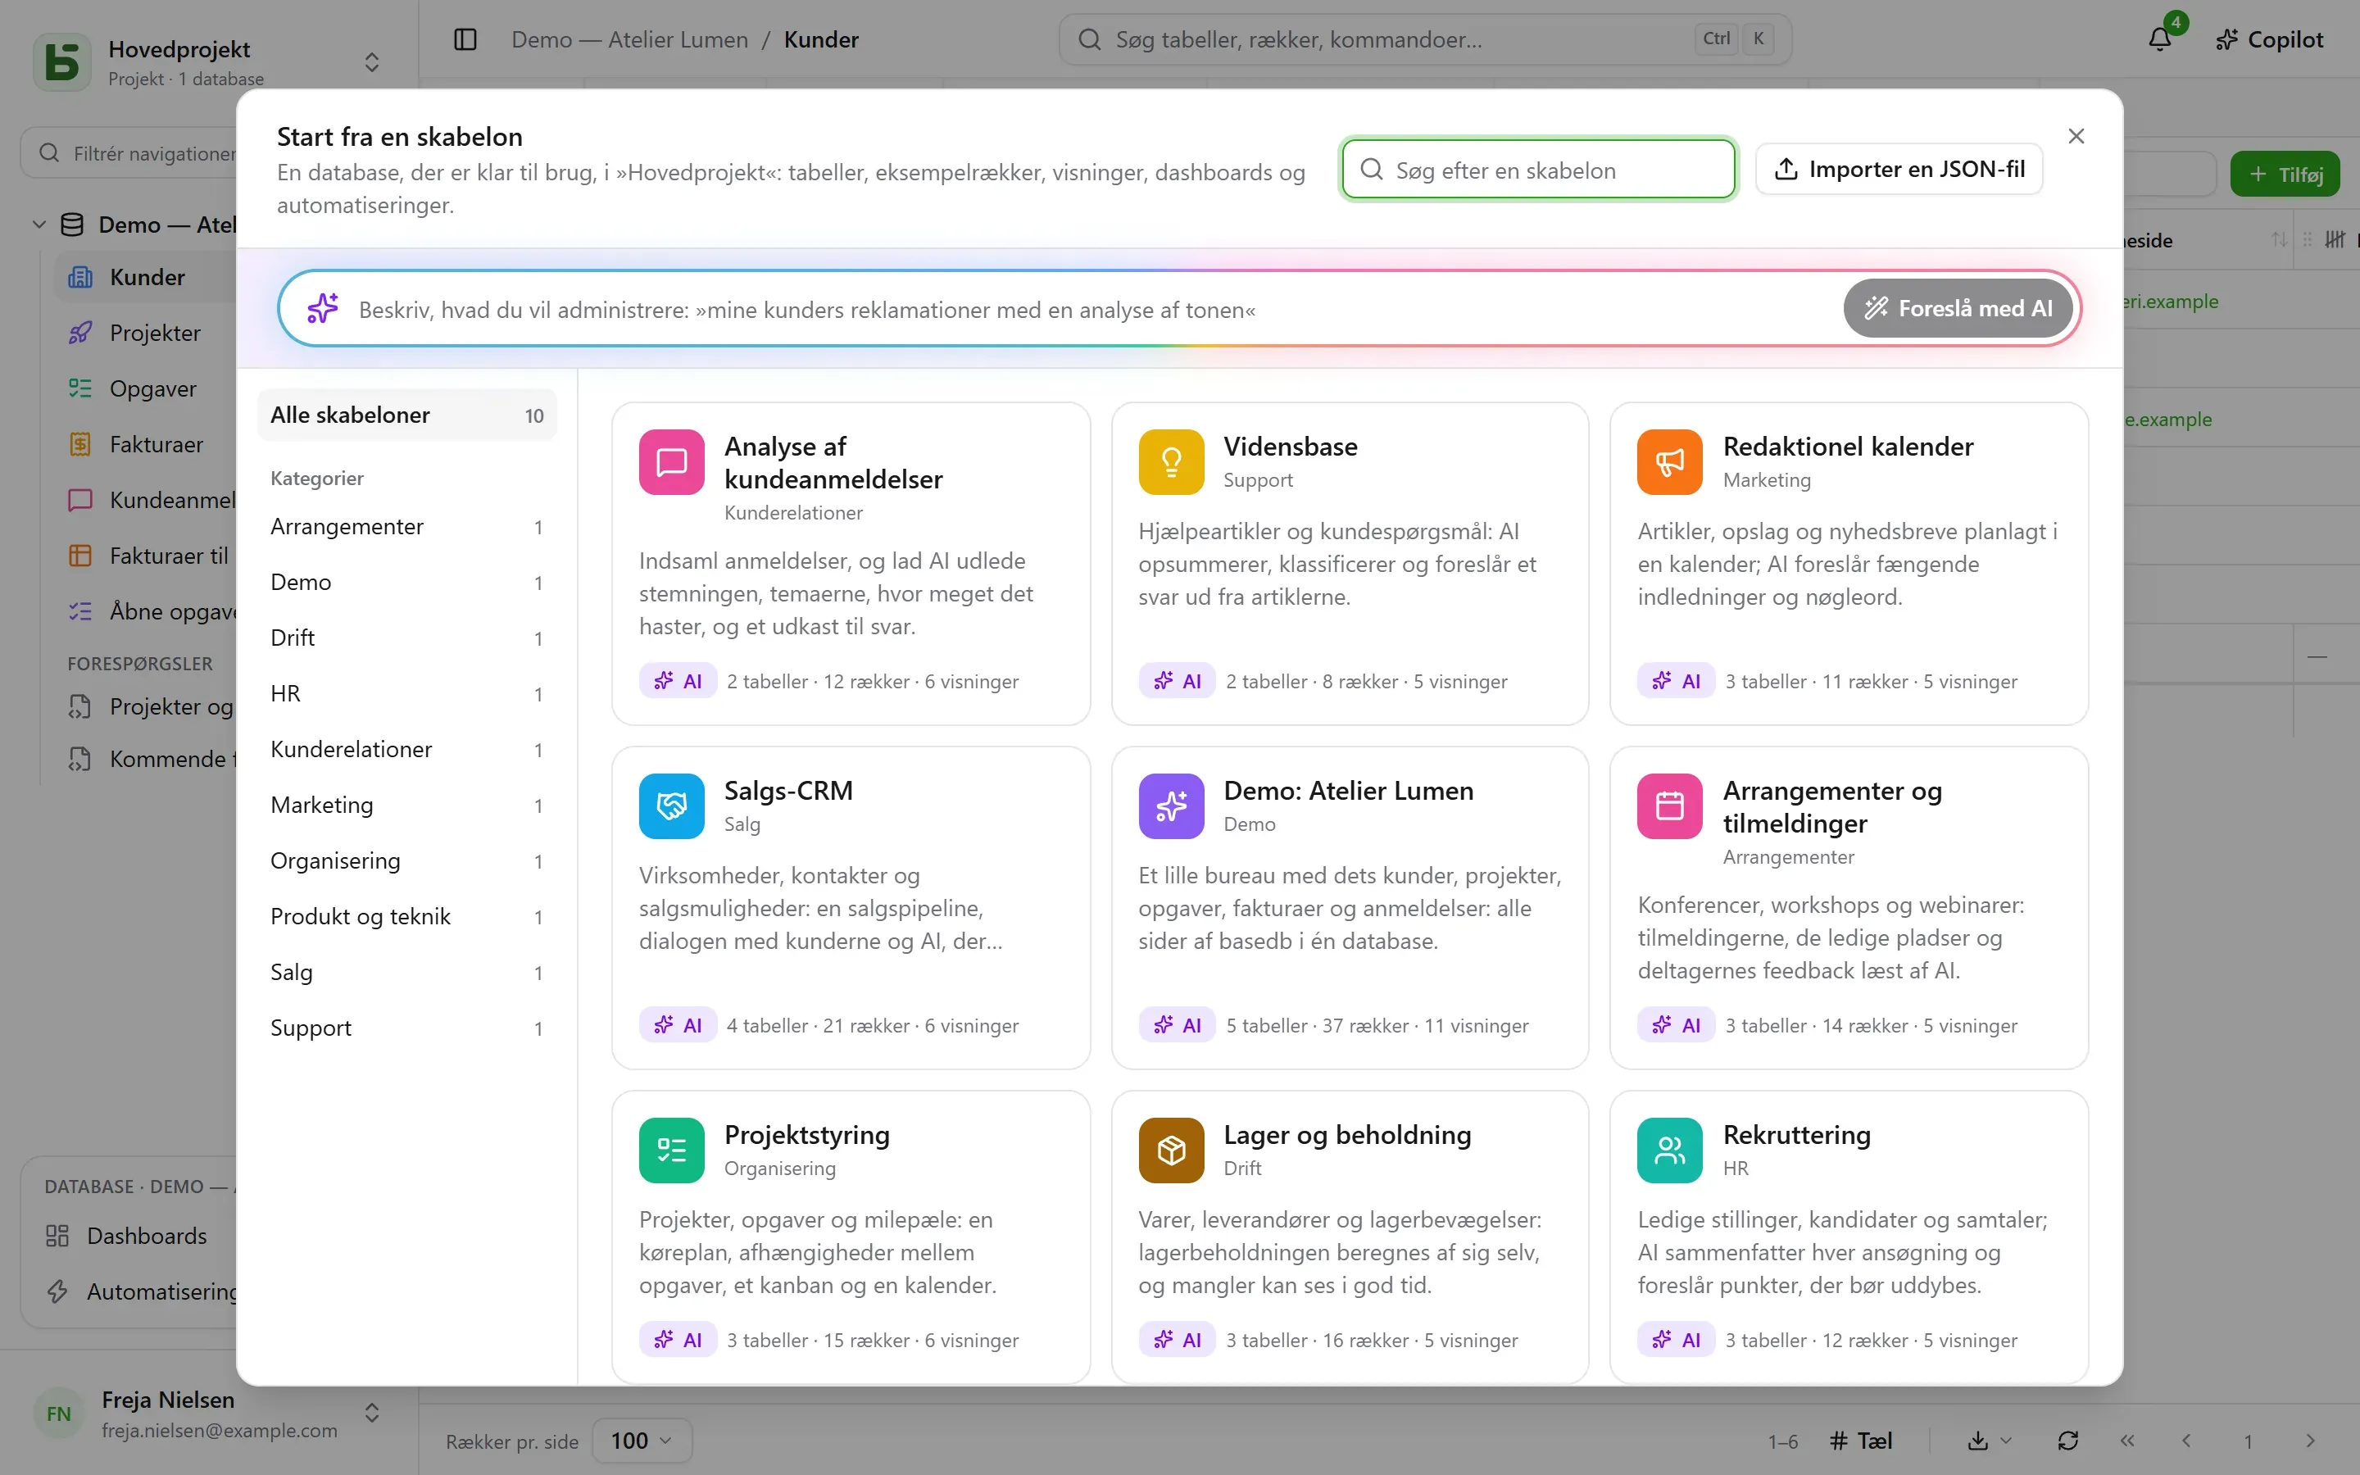Open Projekter in the sidebar
The width and height of the screenshot is (2360, 1475).
click(x=154, y=333)
